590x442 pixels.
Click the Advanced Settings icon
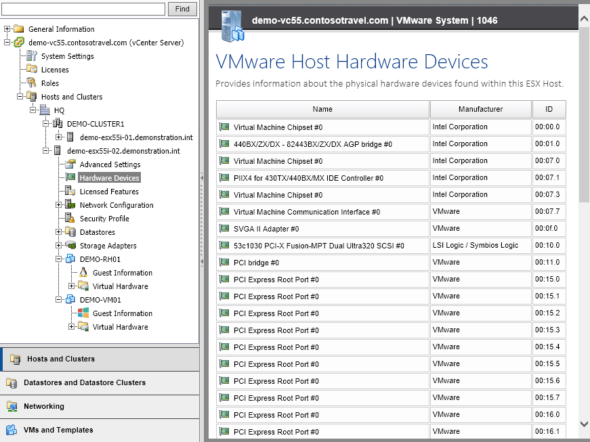tap(70, 164)
